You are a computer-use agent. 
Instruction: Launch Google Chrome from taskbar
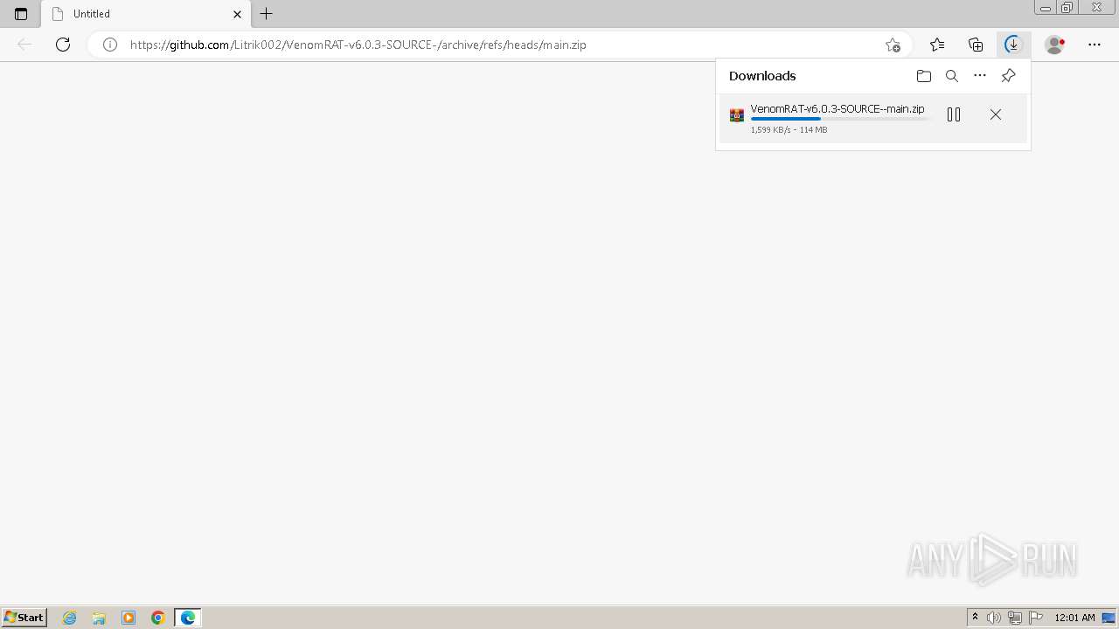click(x=158, y=618)
